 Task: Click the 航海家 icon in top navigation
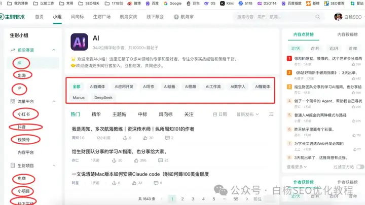pos(176,17)
